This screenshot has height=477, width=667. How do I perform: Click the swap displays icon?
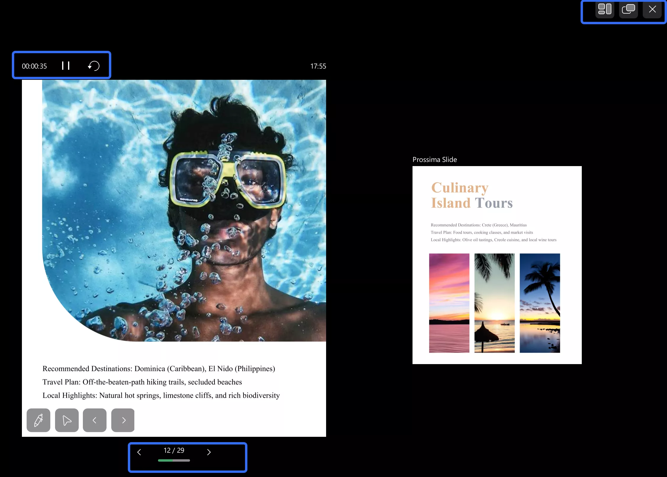click(628, 9)
